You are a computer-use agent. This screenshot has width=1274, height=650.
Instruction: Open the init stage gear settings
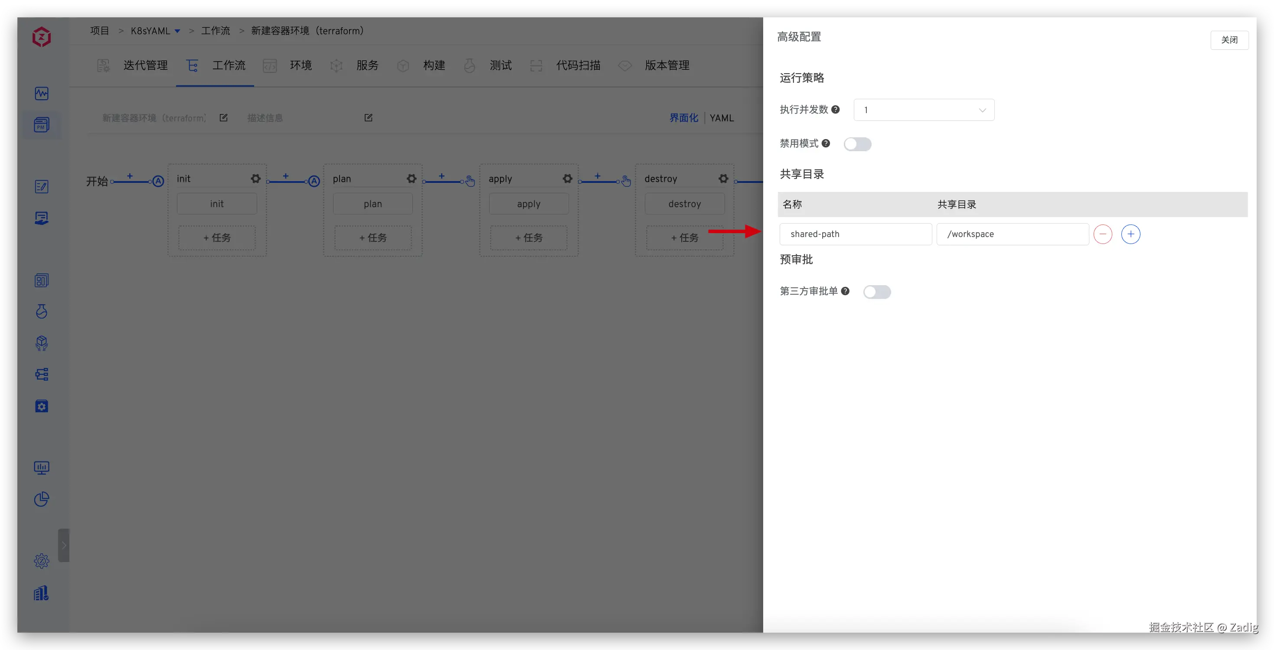pos(255,179)
